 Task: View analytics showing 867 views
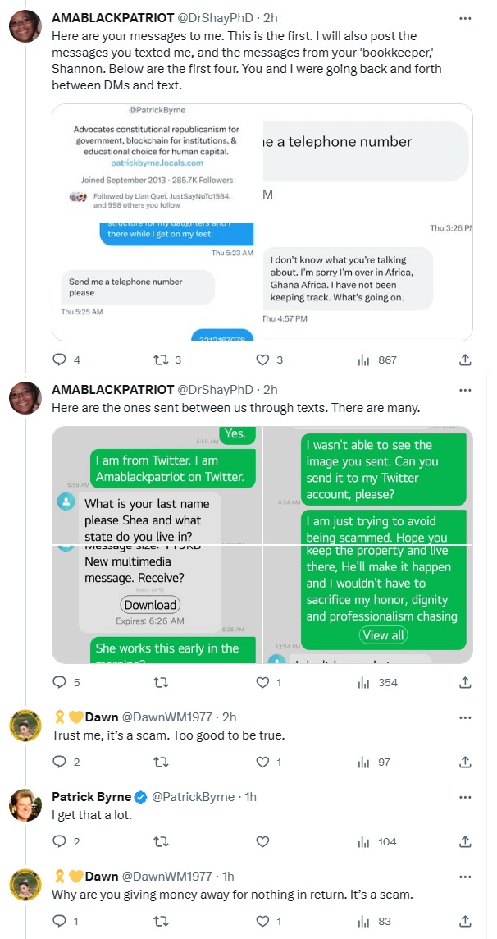coord(376,360)
